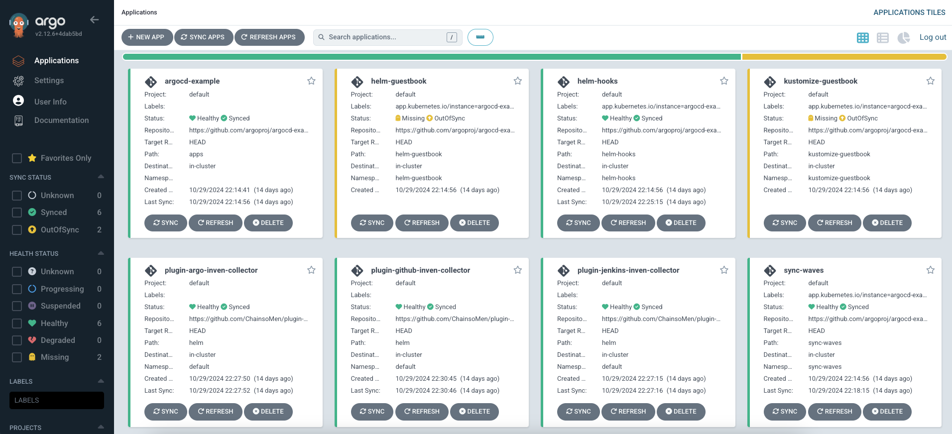Toggle the status bar legend button

[x=480, y=37]
